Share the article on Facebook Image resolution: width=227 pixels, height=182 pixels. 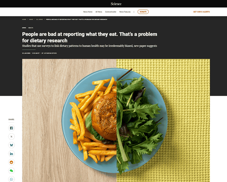tap(11, 128)
